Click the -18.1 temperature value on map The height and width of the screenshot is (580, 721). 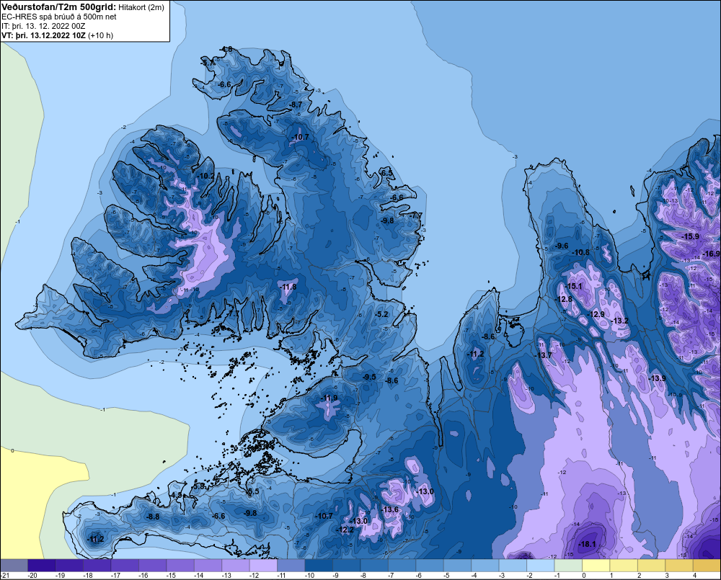point(587,544)
